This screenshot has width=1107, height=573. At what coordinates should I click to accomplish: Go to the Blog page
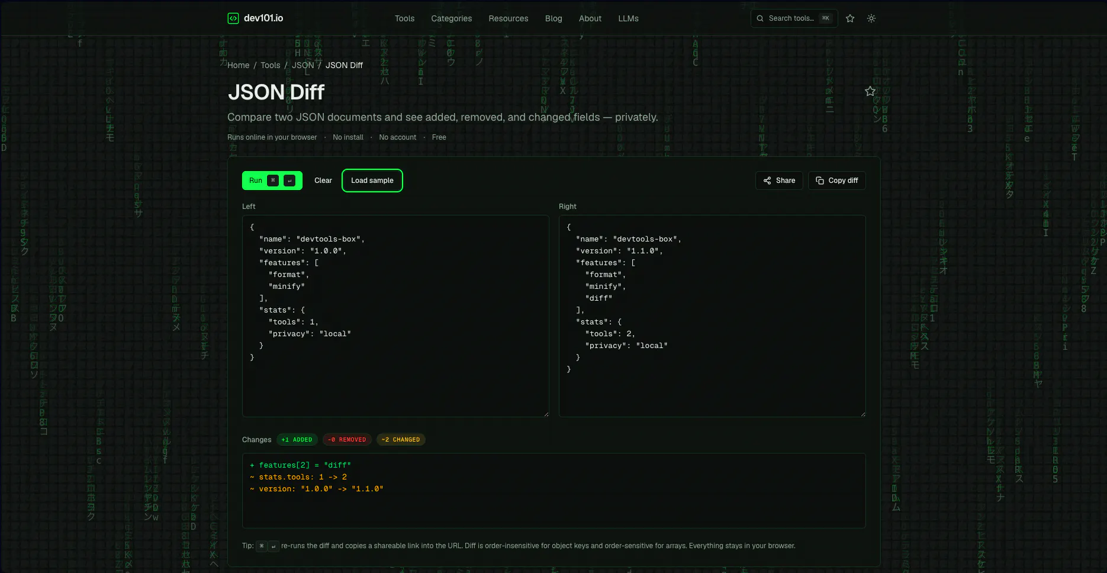[x=553, y=18]
